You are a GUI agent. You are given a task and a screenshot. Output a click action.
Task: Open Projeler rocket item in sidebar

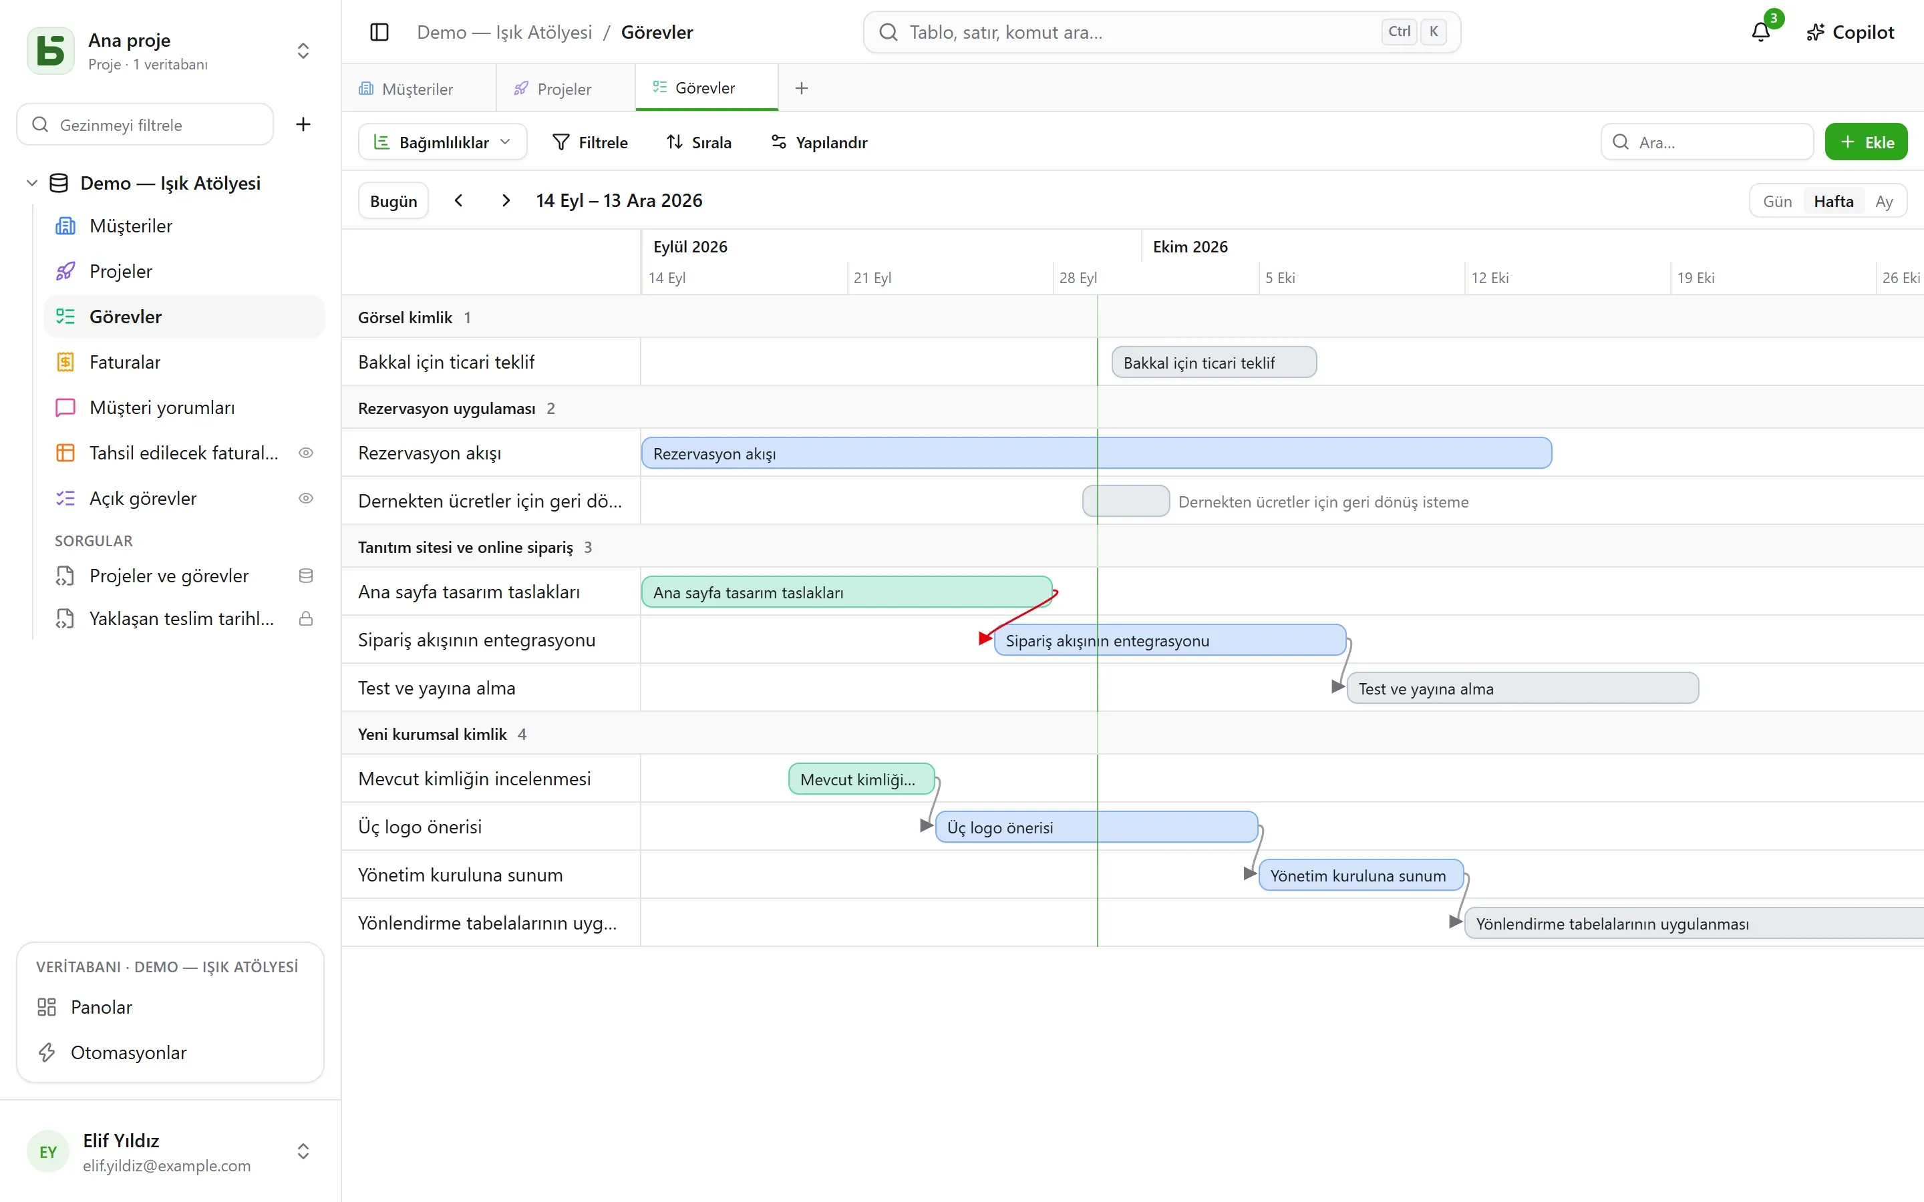coord(184,271)
